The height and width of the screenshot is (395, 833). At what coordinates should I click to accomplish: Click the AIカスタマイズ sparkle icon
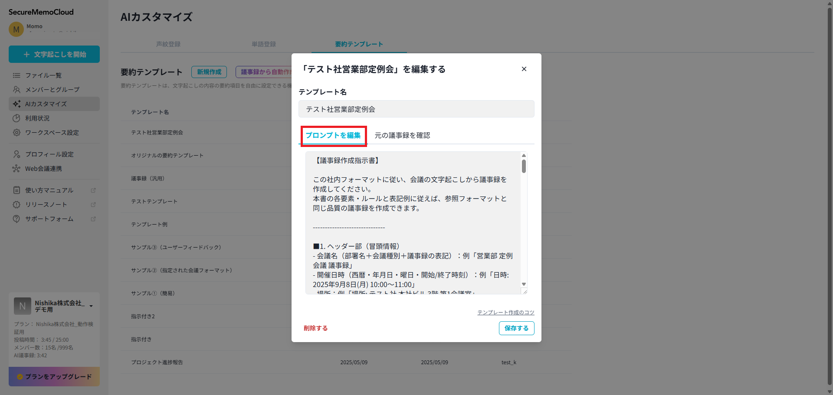(x=16, y=104)
